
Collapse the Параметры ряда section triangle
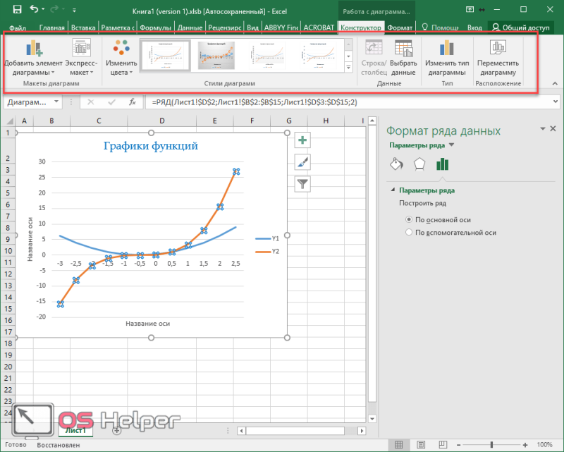(x=393, y=190)
